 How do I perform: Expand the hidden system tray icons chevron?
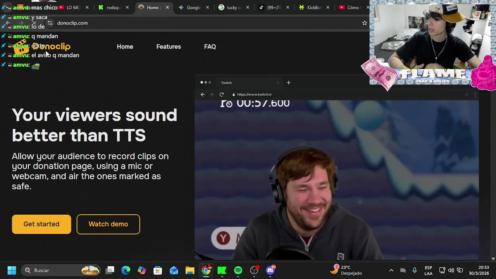(391, 270)
